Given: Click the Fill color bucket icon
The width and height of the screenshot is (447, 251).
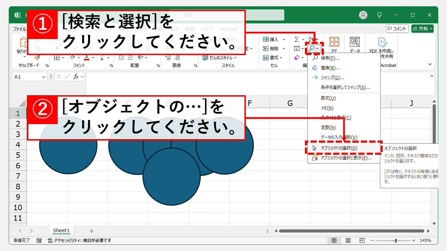Looking at the screenshot, I should pyautogui.click(x=73, y=58).
